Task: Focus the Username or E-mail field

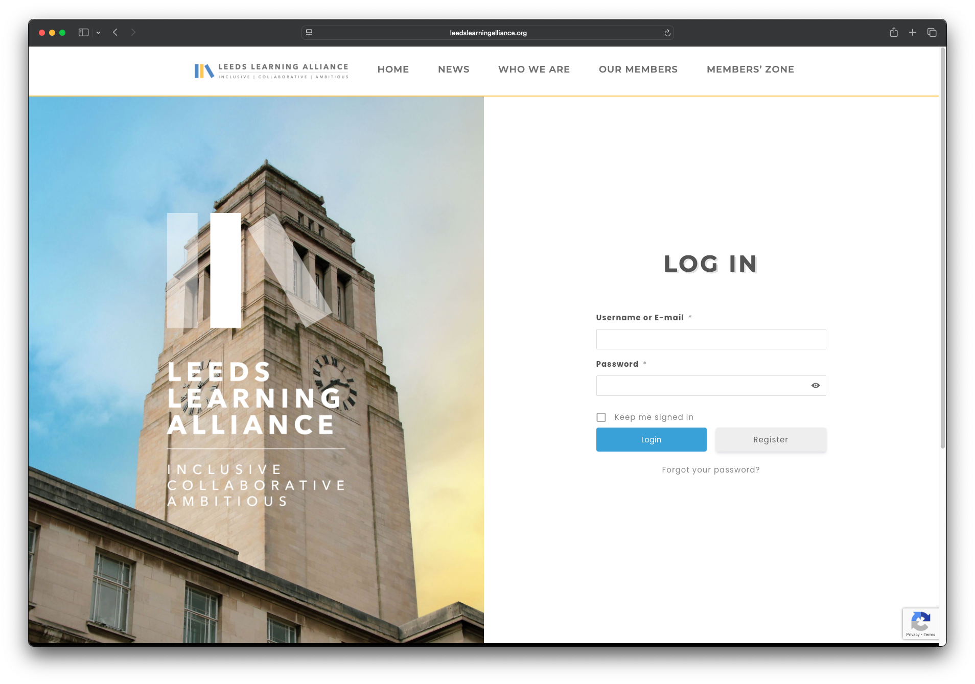Action: click(x=711, y=339)
